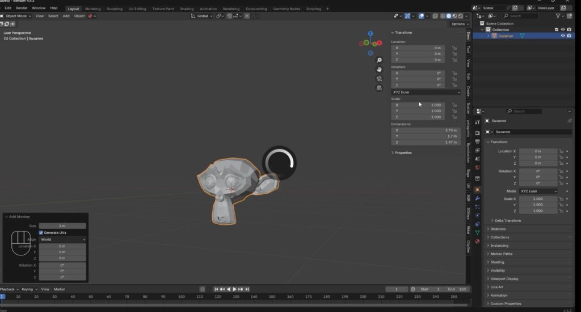Viewport: 581px width, 312px height.
Task: Open the Particles properties tab icon
Action: (x=477, y=207)
